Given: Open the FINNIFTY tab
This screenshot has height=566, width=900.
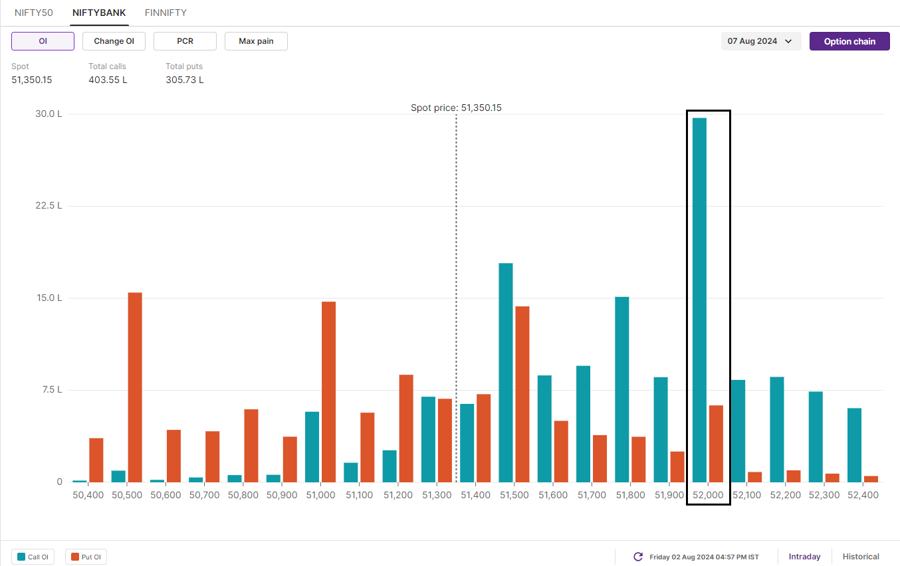Looking at the screenshot, I should point(166,13).
